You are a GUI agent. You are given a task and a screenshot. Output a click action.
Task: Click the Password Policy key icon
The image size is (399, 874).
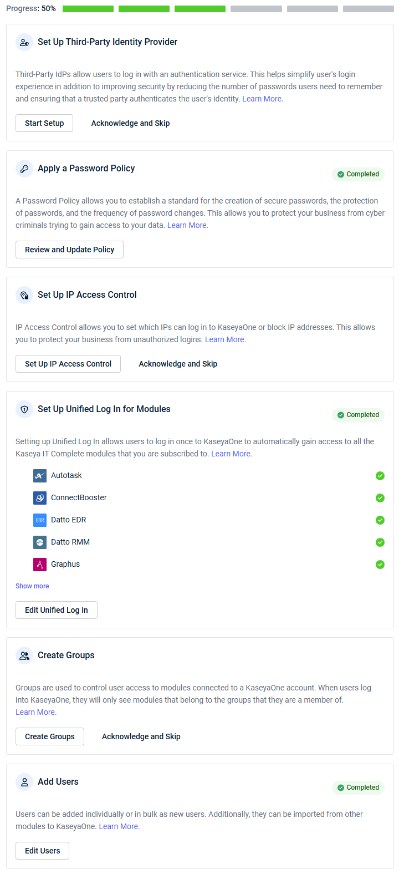coord(24,169)
